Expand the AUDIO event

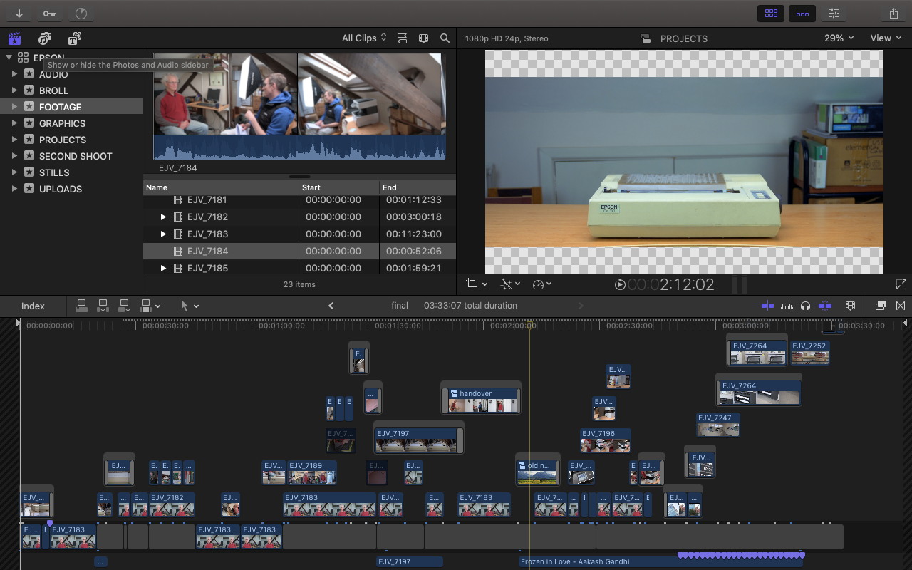click(x=14, y=74)
